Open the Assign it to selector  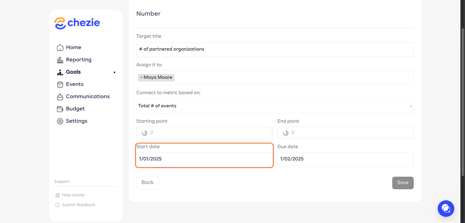[x=292, y=78]
